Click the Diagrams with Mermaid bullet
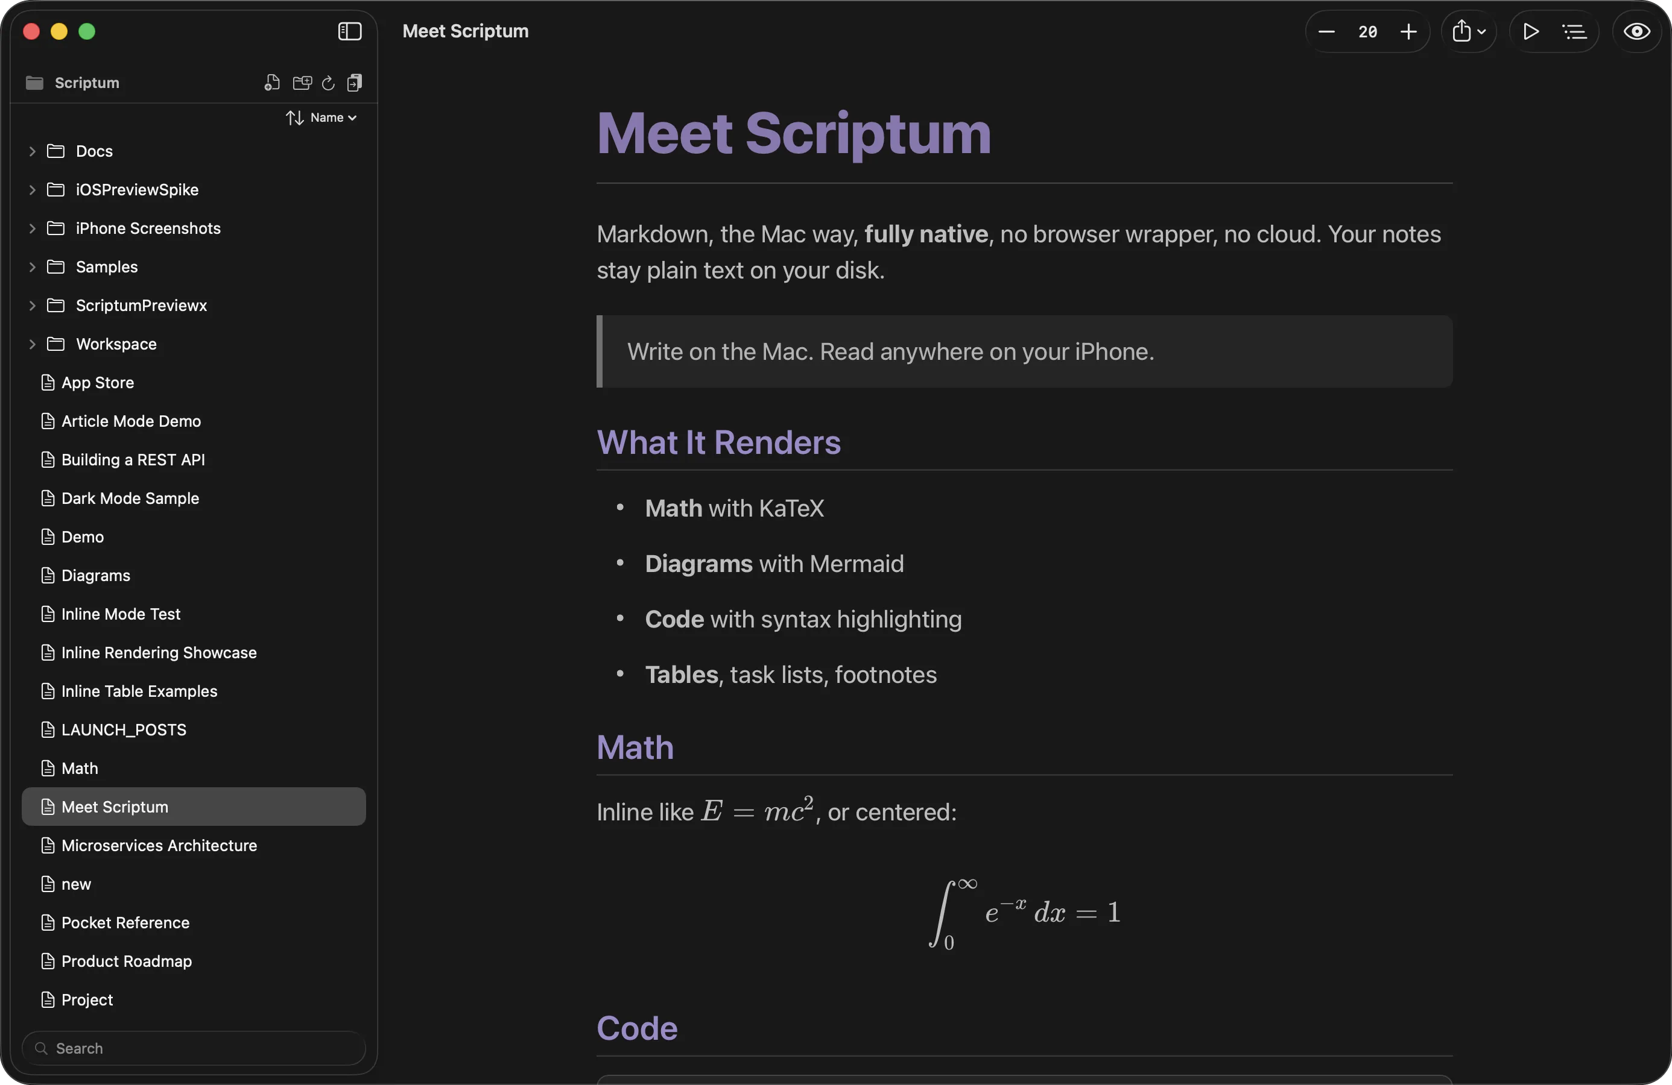 [774, 564]
